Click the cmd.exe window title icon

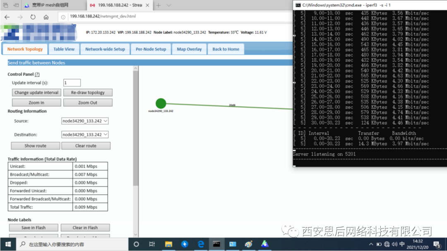(x=298, y=5)
